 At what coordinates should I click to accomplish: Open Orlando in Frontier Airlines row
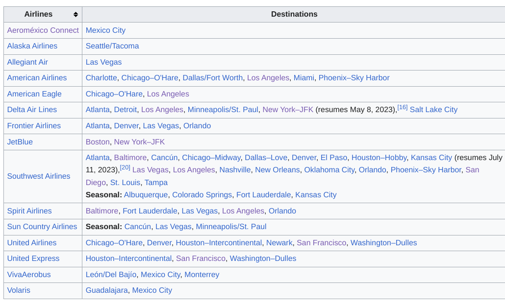pyautogui.click(x=197, y=126)
